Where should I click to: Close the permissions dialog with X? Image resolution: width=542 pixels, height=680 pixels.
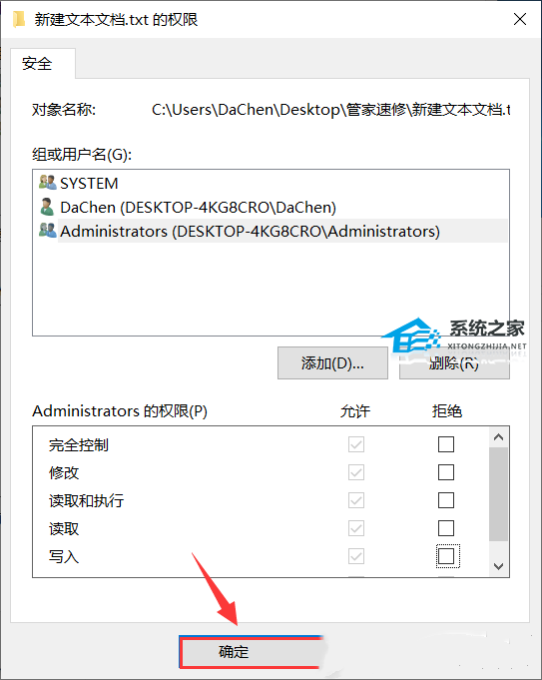(519, 19)
